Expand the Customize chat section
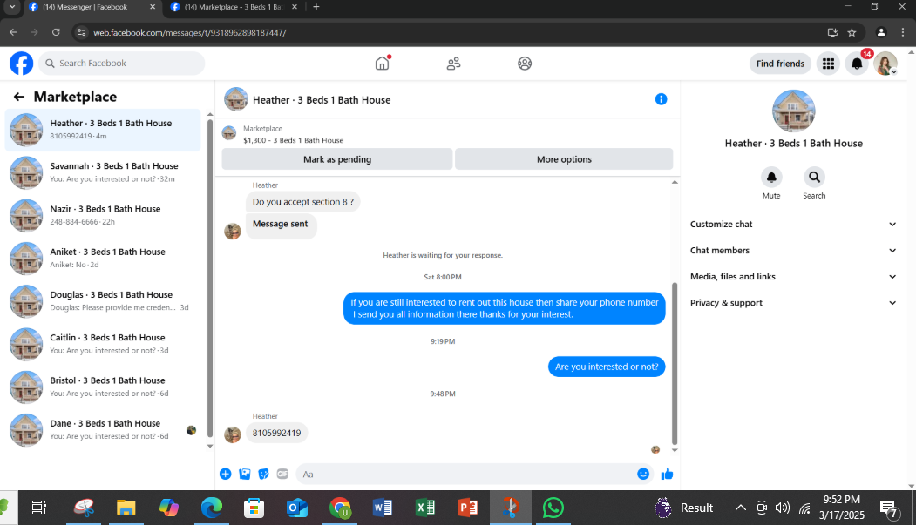 tap(793, 224)
